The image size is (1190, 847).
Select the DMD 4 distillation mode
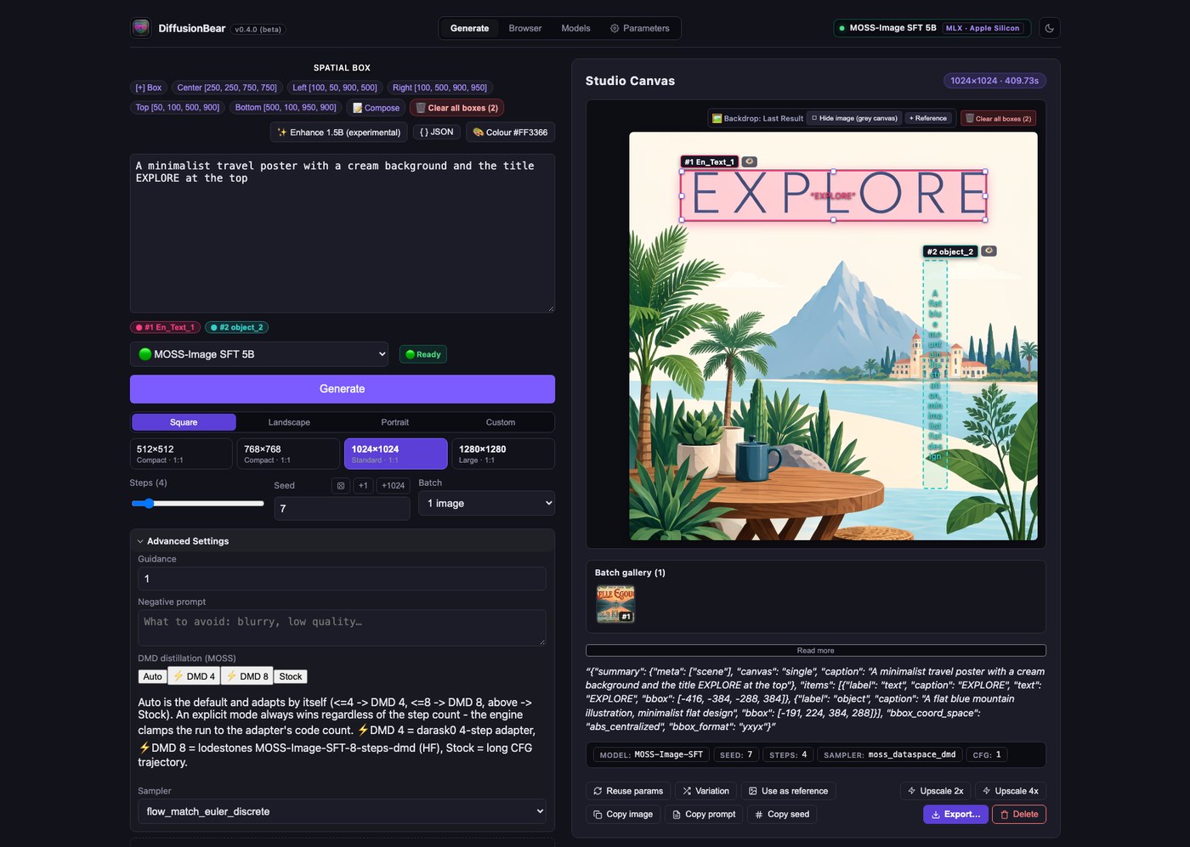pyautogui.click(x=194, y=676)
